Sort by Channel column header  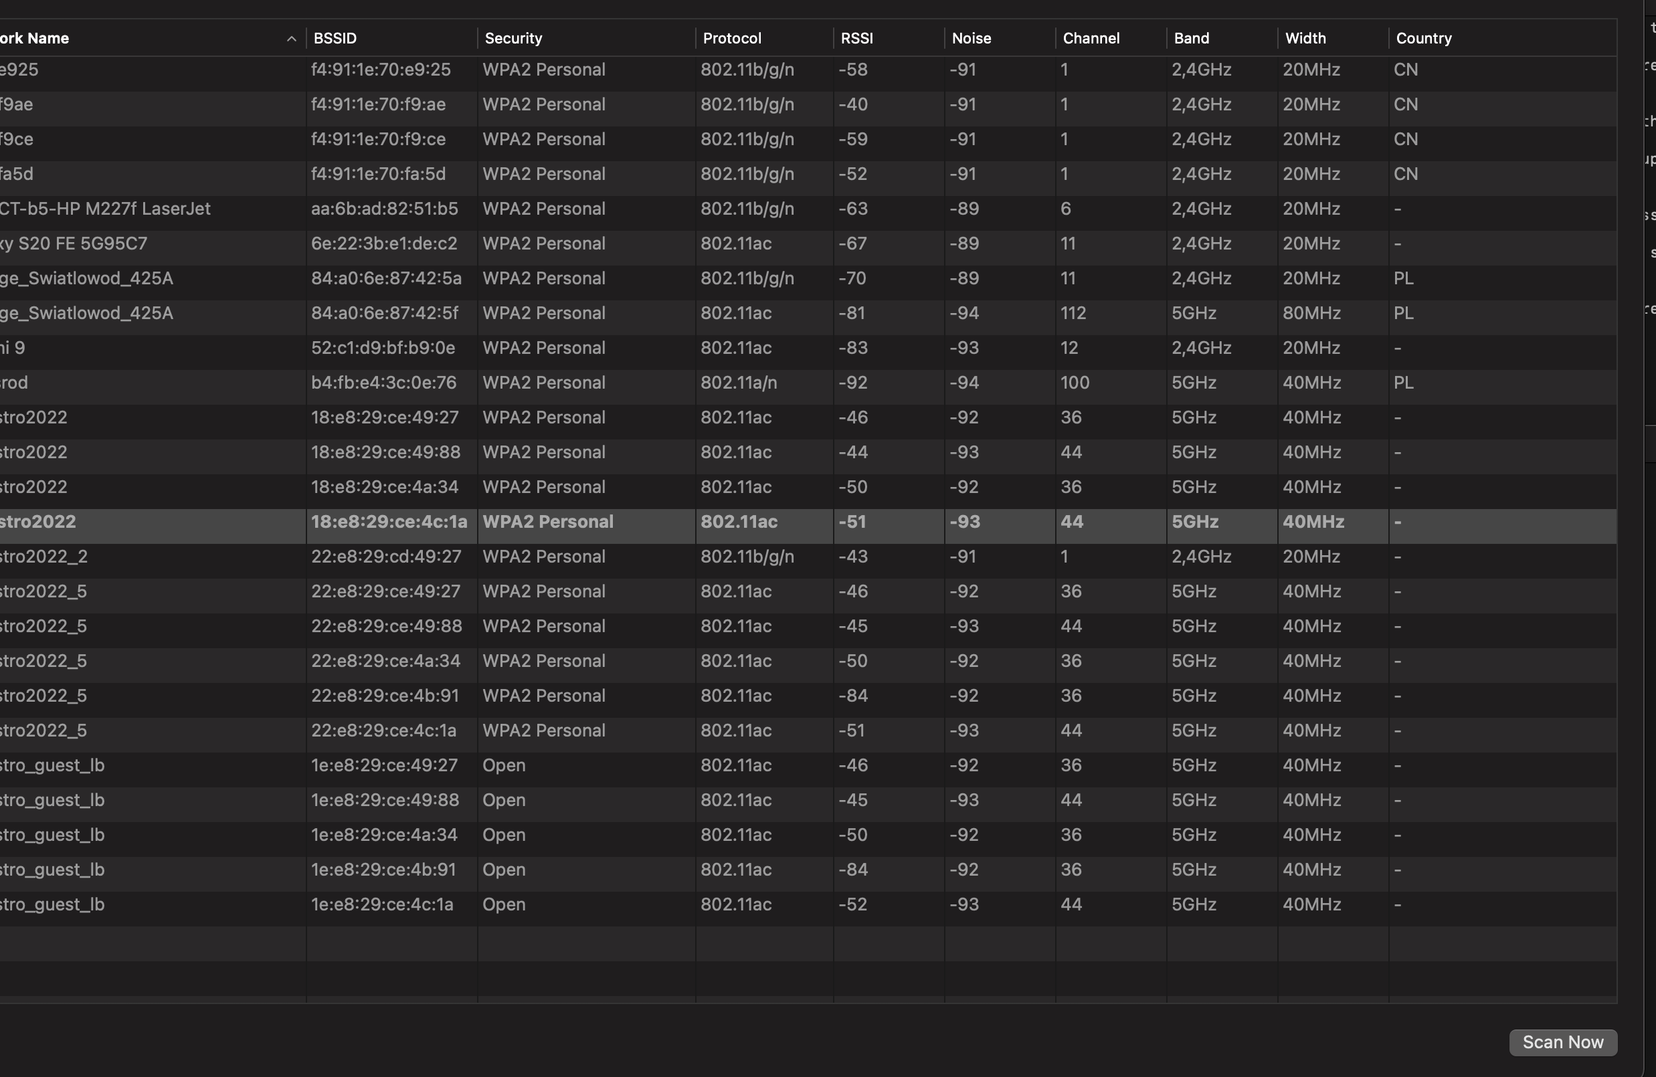click(x=1091, y=38)
